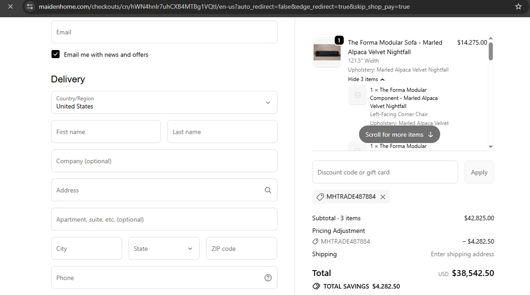
Task: Click the $42,825.00 subtotal amount
Action: tap(479, 218)
